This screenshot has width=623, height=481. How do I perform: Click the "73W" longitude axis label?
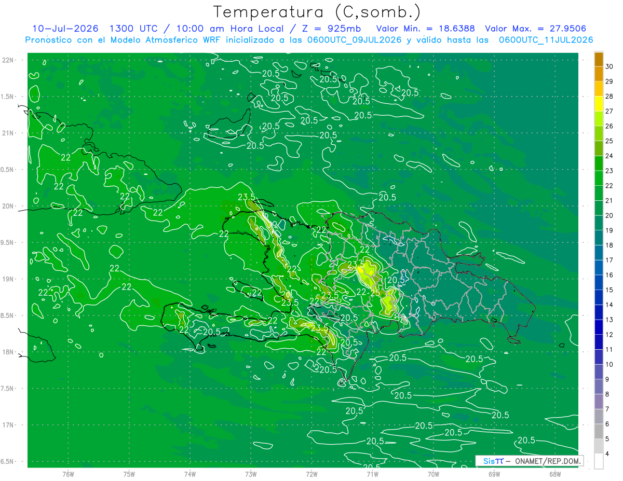pos(251,474)
